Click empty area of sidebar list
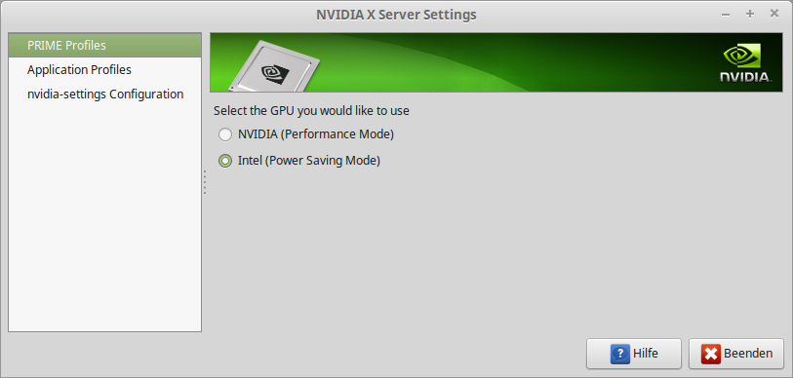 click(x=104, y=217)
